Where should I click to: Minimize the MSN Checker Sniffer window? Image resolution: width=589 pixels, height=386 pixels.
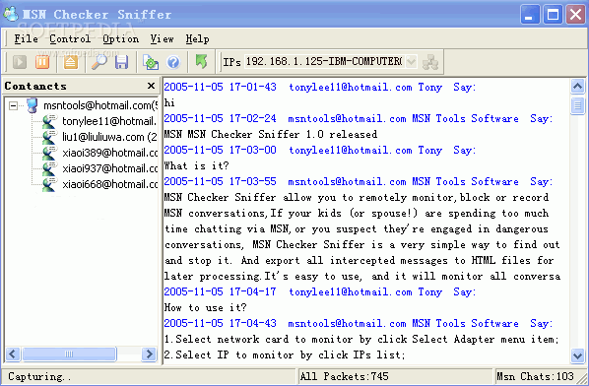tap(530, 14)
